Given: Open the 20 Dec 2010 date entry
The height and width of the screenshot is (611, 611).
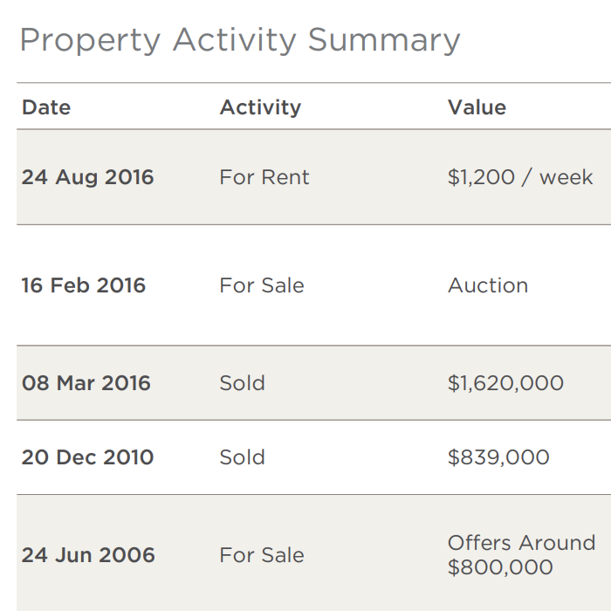Looking at the screenshot, I should pos(87,457).
